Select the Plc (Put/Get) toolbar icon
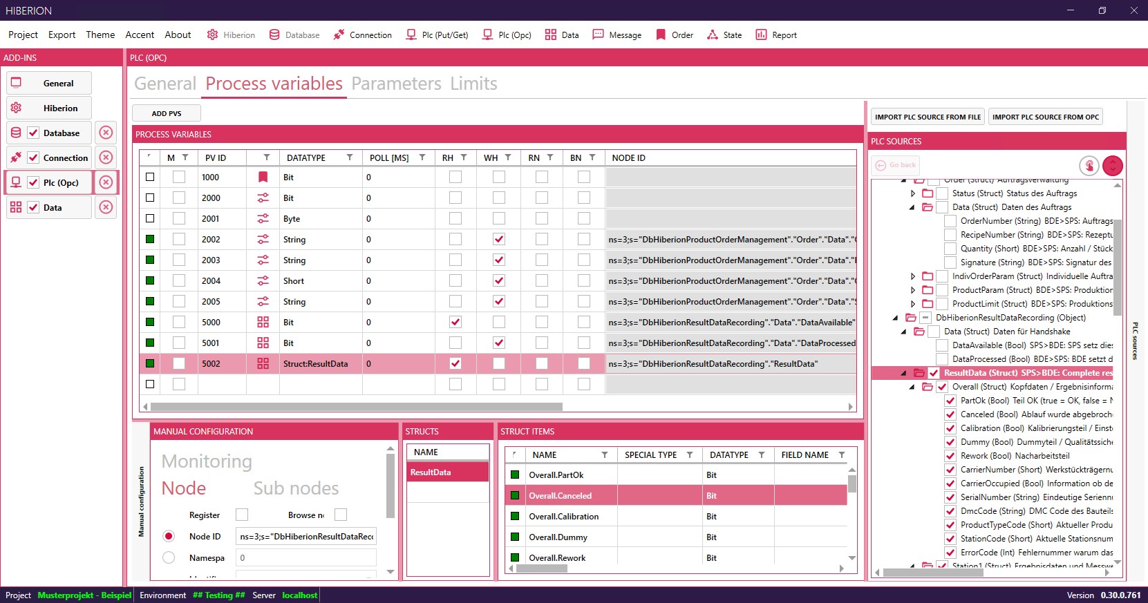 (x=411, y=35)
